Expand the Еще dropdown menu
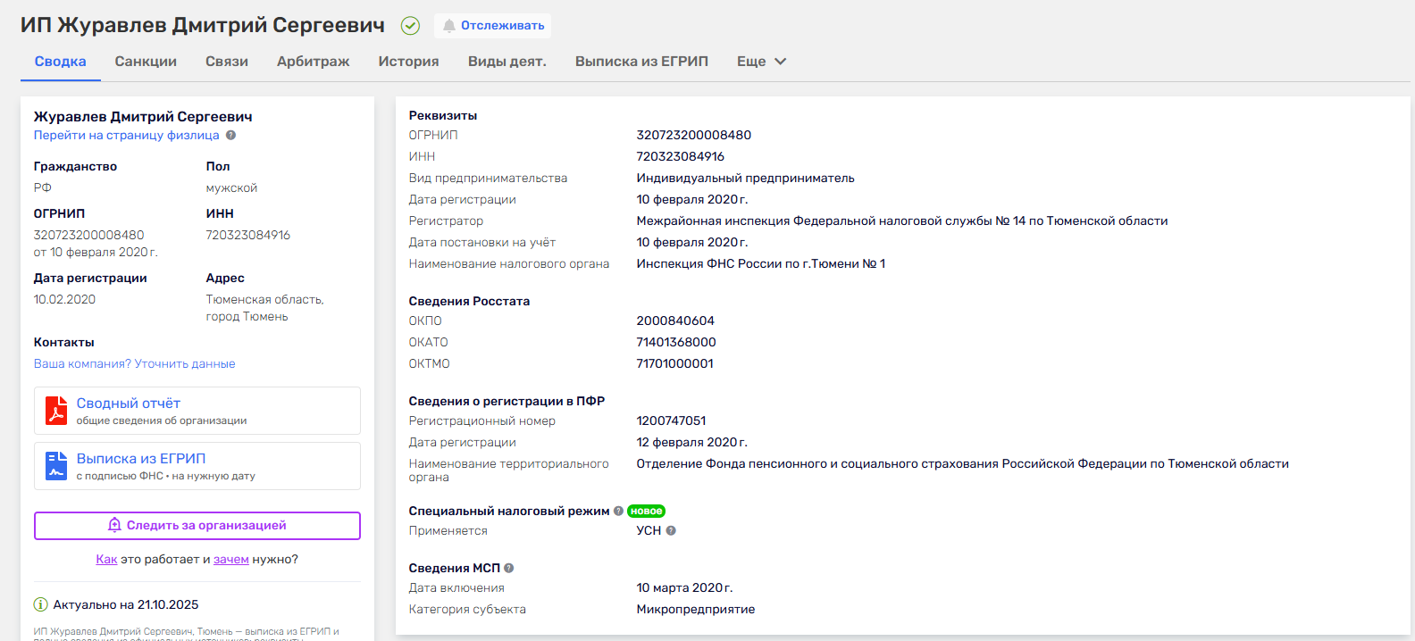Viewport: 1415px width, 641px height. [x=761, y=62]
